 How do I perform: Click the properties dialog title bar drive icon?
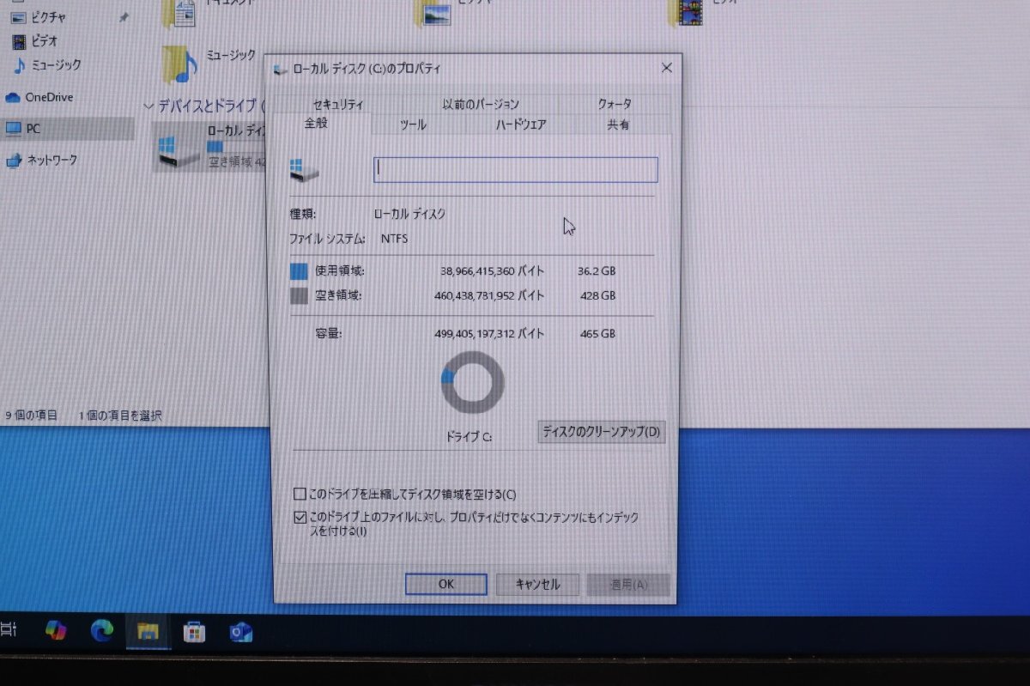(281, 69)
